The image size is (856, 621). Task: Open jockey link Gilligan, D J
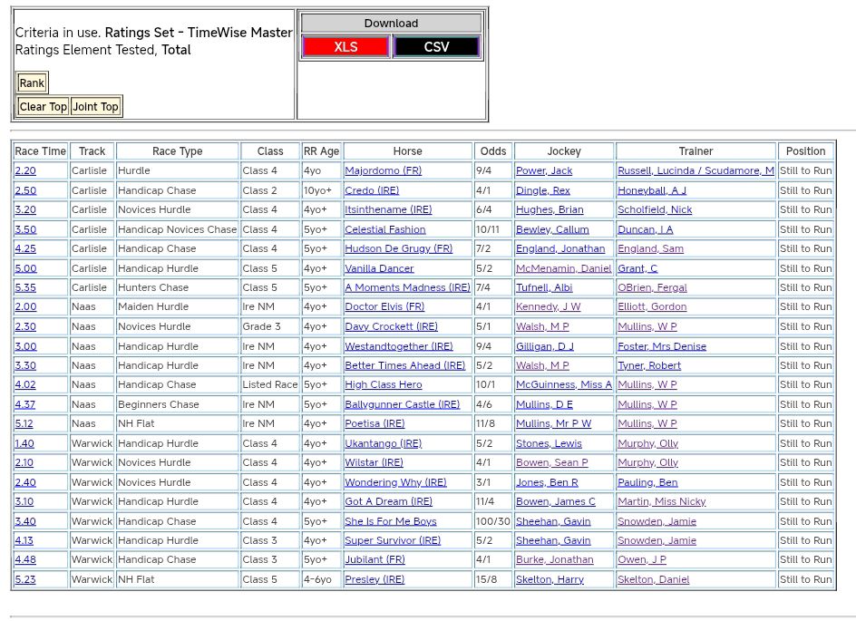tap(544, 346)
